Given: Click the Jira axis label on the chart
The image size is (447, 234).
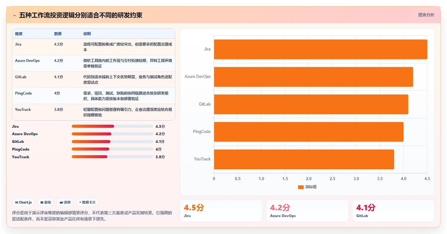Looking at the screenshot, I should click(207, 49).
